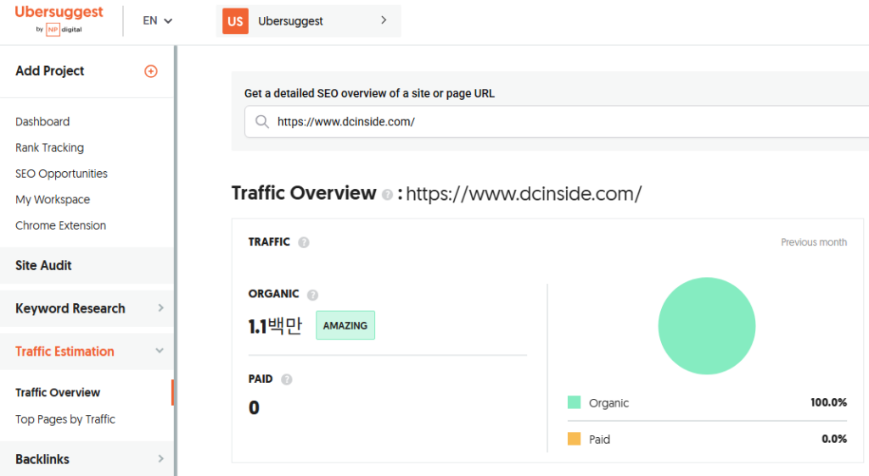Click the 'Previous month' label

(x=814, y=242)
